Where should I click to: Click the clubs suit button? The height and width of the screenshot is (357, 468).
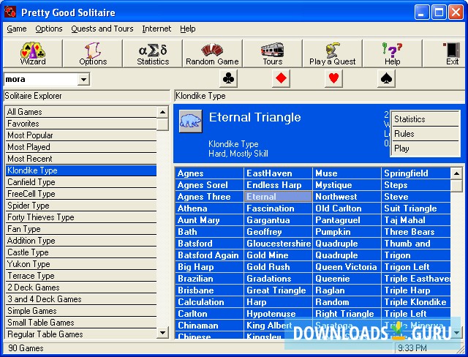tap(229, 78)
